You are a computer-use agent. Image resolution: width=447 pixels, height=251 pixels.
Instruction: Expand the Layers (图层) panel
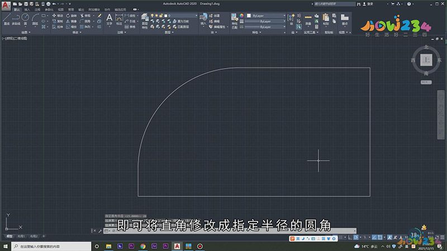pos(169,32)
